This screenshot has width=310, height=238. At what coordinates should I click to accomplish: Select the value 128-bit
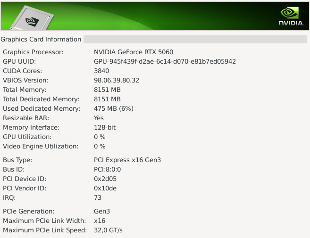(x=105, y=127)
